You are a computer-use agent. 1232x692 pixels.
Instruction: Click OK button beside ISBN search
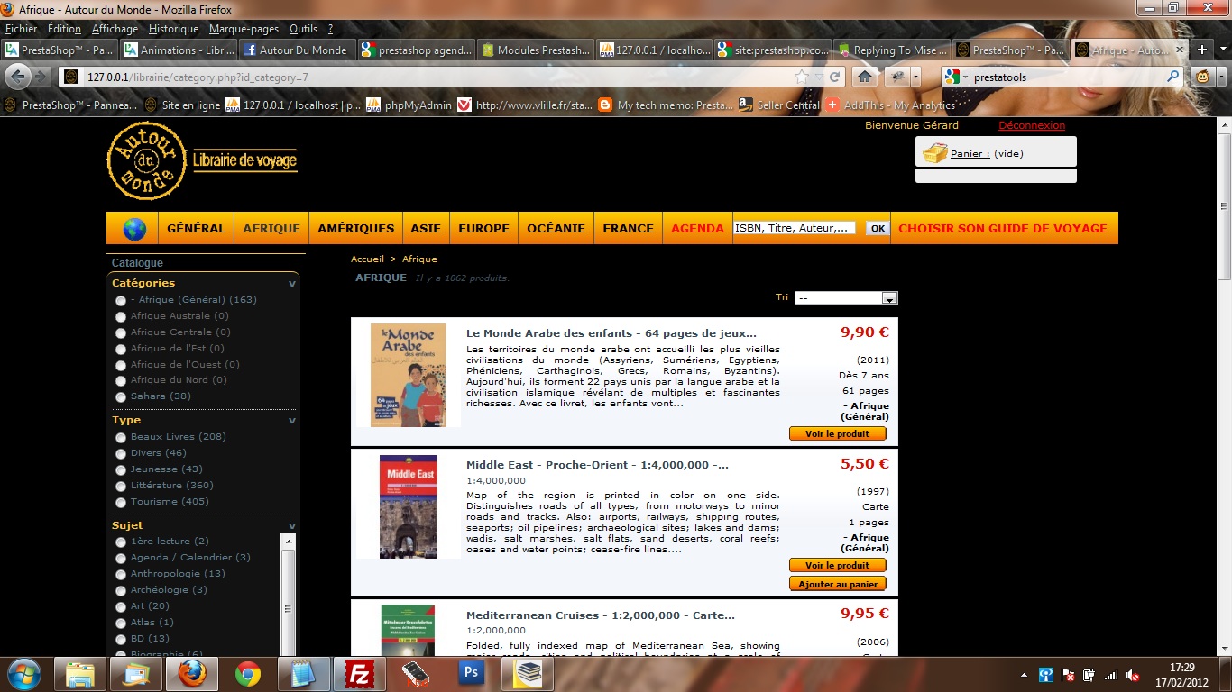point(877,229)
